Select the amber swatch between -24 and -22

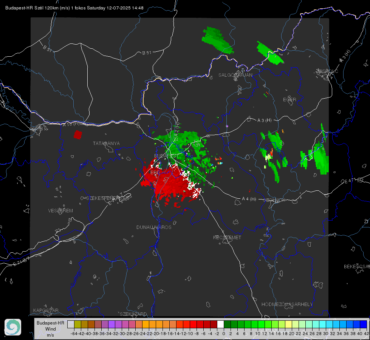click(x=146, y=324)
